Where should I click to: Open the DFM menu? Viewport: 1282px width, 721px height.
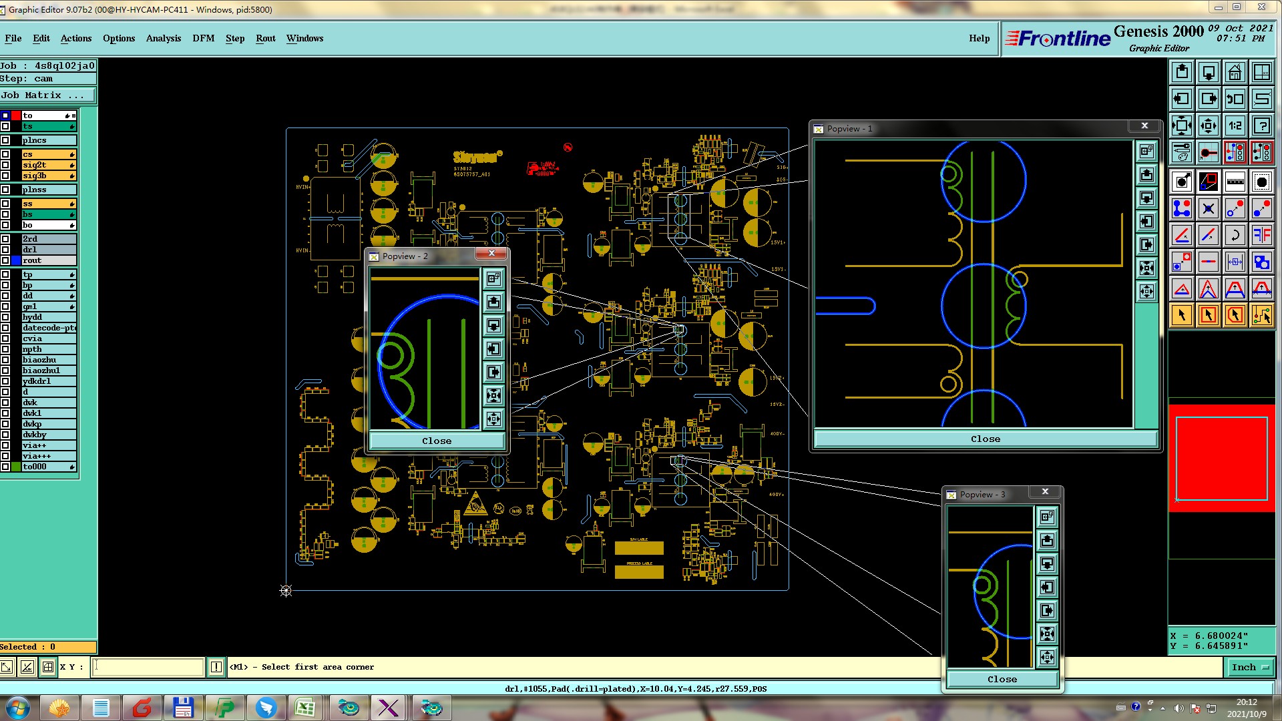[x=203, y=38]
